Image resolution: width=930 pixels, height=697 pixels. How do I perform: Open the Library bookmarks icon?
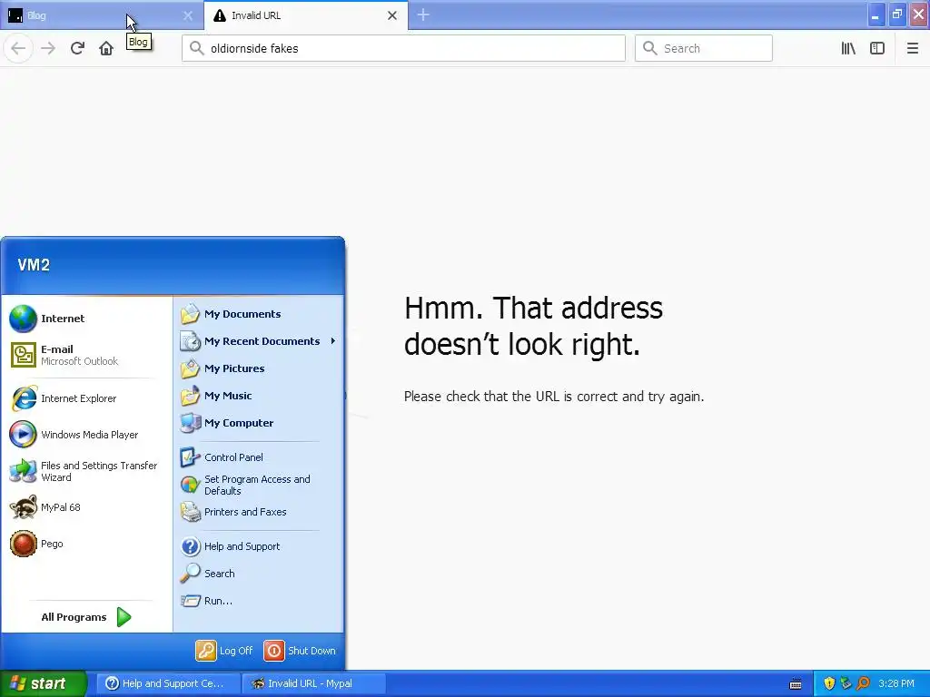point(848,48)
